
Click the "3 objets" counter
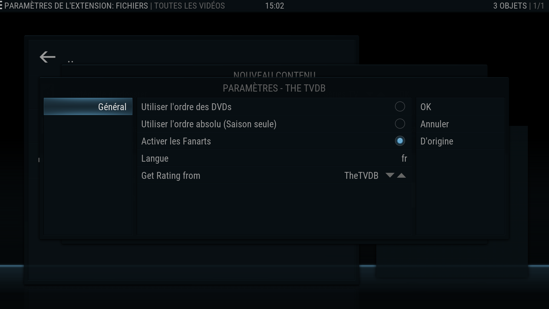coord(510,6)
